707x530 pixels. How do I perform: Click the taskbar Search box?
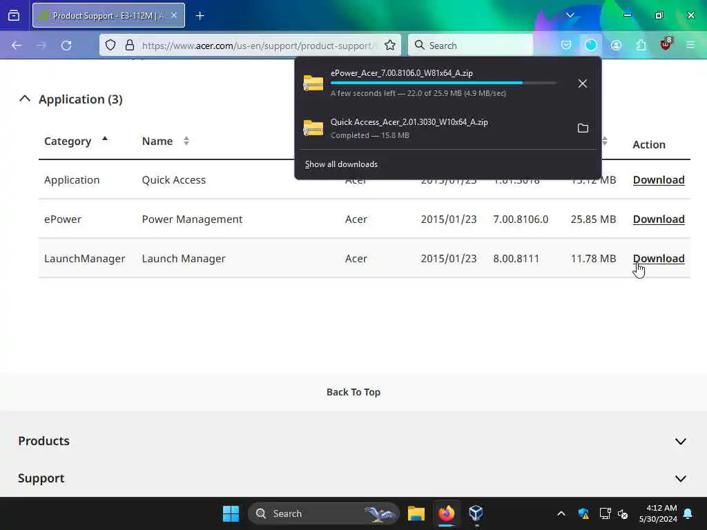(323, 513)
